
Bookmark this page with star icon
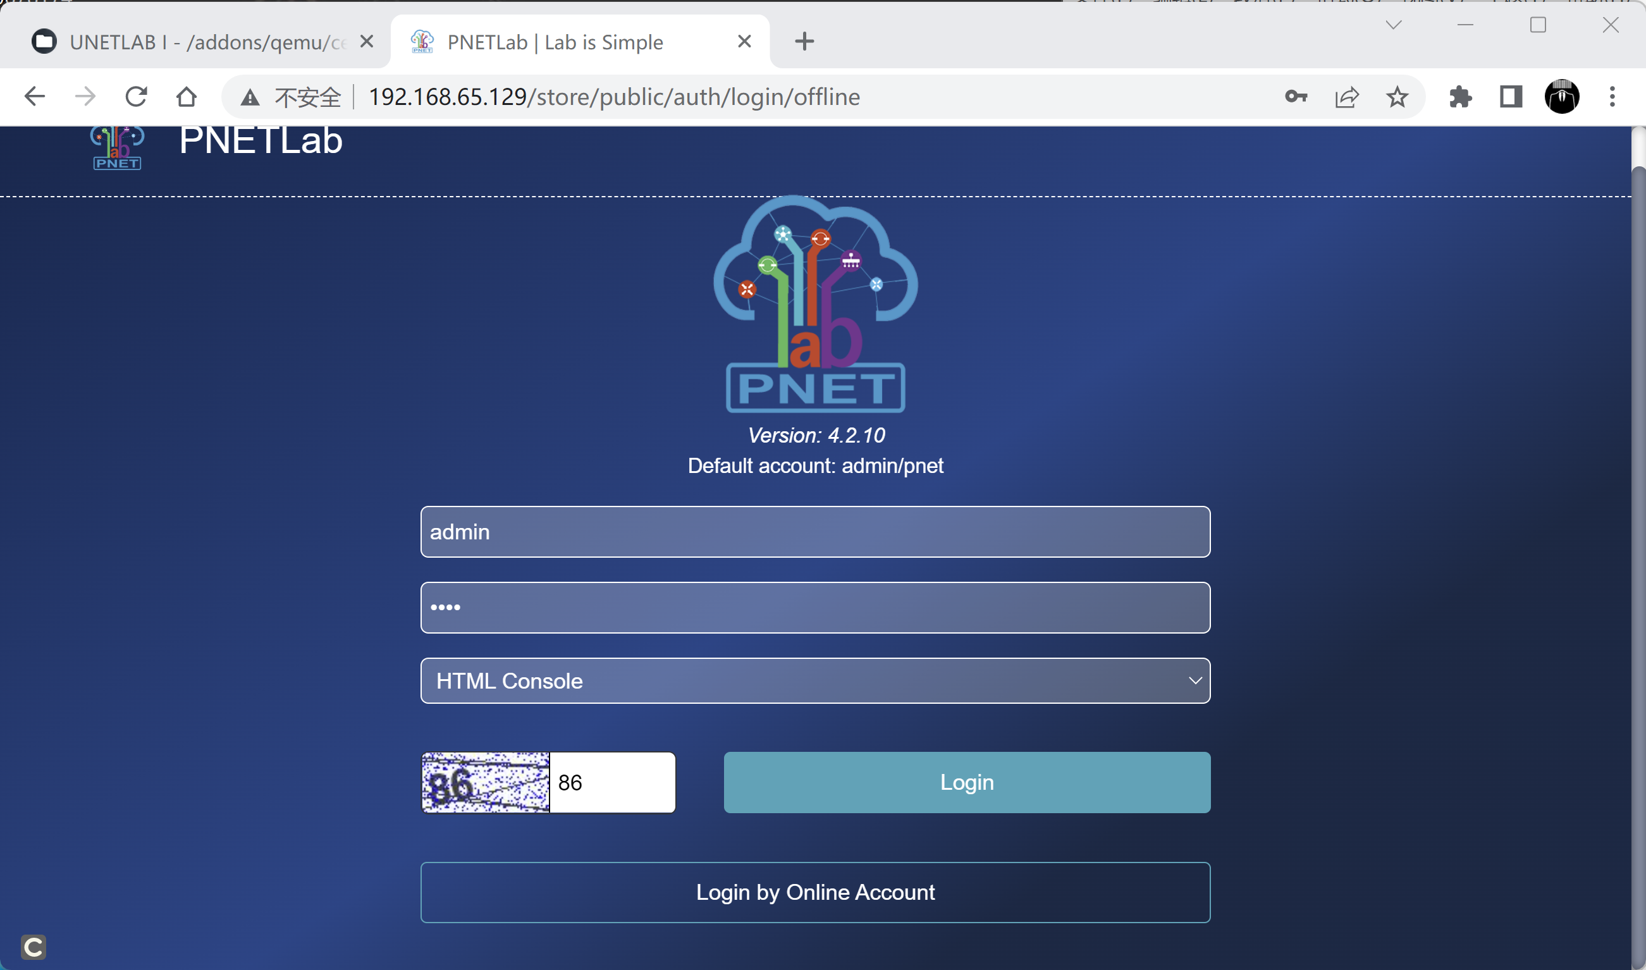coord(1397,97)
